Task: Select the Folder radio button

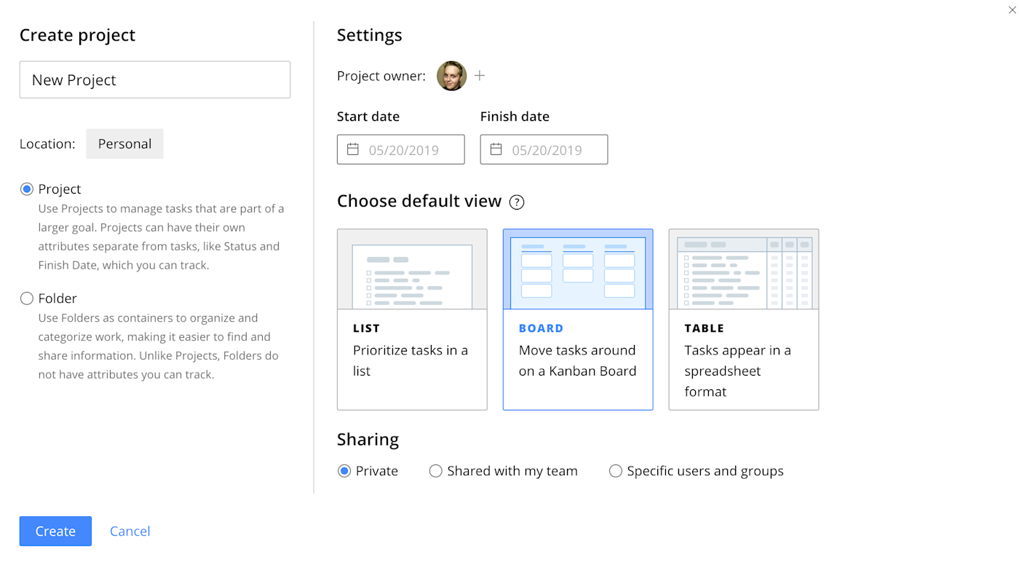Action: click(x=27, y=298)
